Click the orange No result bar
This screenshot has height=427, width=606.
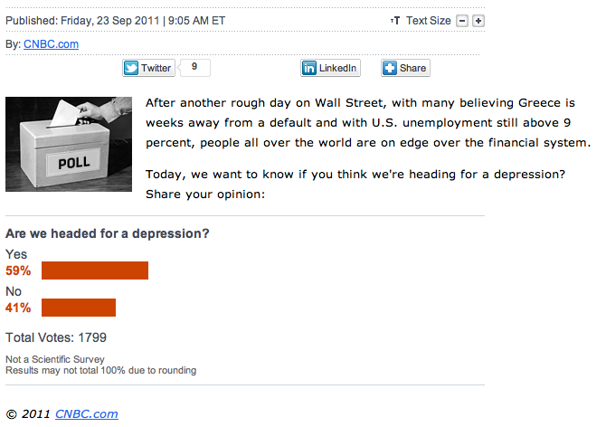[79, 308]
